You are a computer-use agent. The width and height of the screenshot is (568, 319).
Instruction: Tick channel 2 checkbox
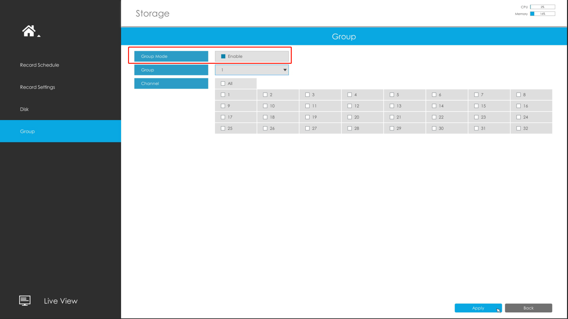[265, 95]
